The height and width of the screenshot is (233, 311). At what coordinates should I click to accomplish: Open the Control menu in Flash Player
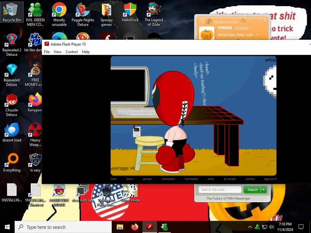click(x=72, y=52)
